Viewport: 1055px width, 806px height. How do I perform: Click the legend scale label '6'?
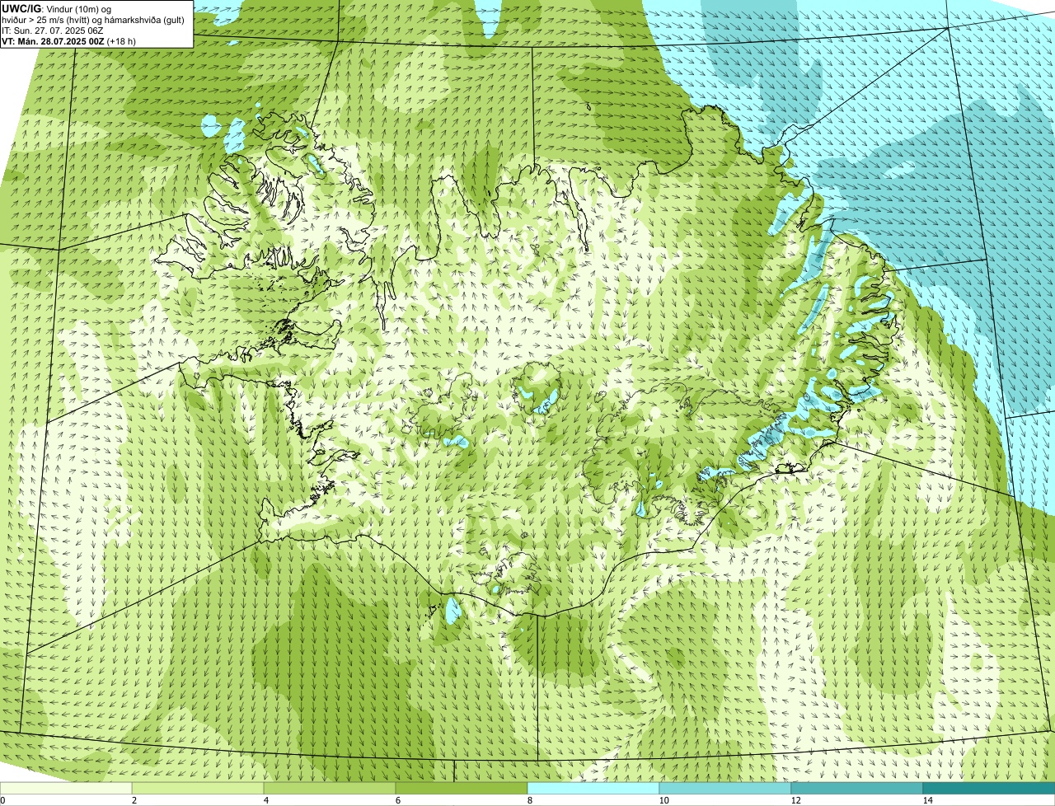(398, 800)
